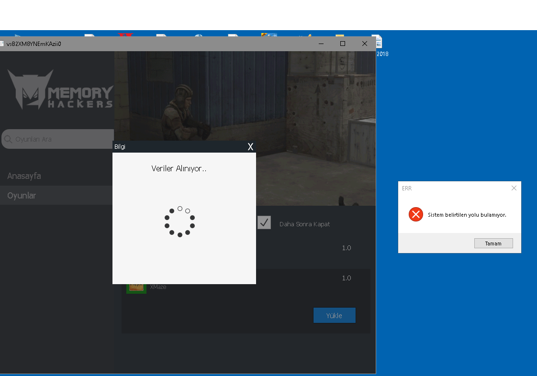This screenshot has width=537, height=376.
Task: Click the loading spinner in Bilgi dialog
Action: pos(180,222)
